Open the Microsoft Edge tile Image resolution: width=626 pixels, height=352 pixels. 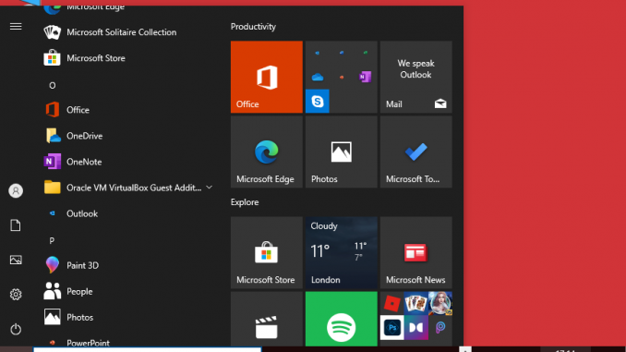pos(266,152)
